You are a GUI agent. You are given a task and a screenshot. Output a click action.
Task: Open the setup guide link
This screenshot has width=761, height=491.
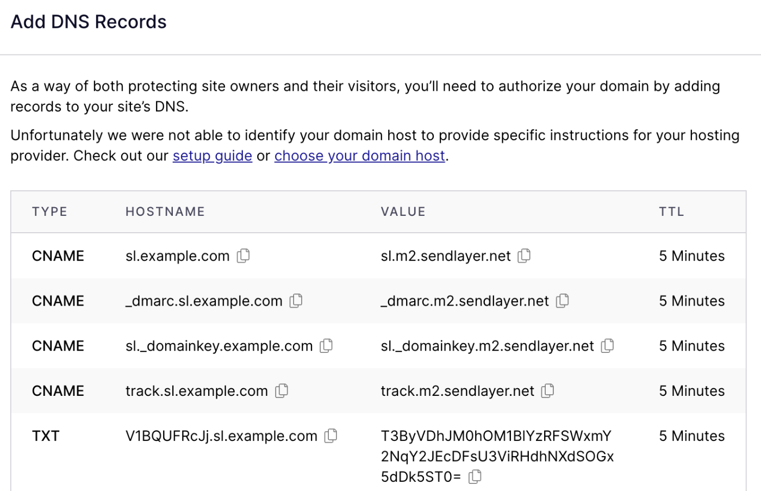(x=212, y=156)
